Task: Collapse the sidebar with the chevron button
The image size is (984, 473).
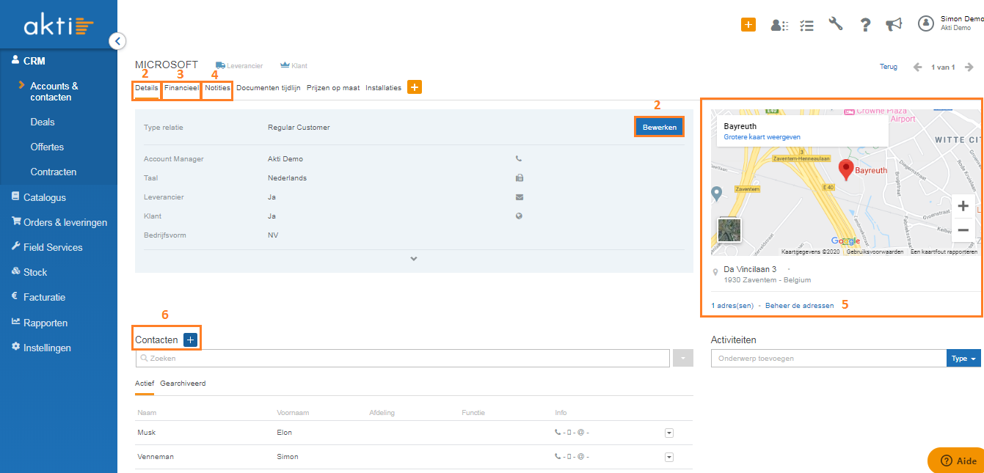Action: pos(117,41)
